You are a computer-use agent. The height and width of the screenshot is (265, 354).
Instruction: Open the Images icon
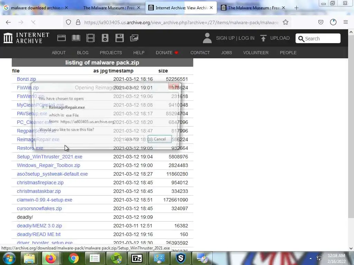[x=134, y=38]
